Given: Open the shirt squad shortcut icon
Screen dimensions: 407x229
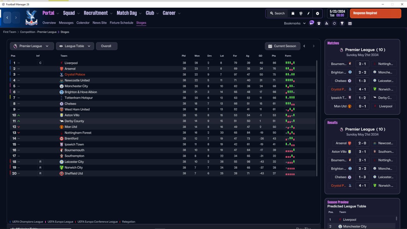Looking at the screenshot, I should [x=319, y=23].
